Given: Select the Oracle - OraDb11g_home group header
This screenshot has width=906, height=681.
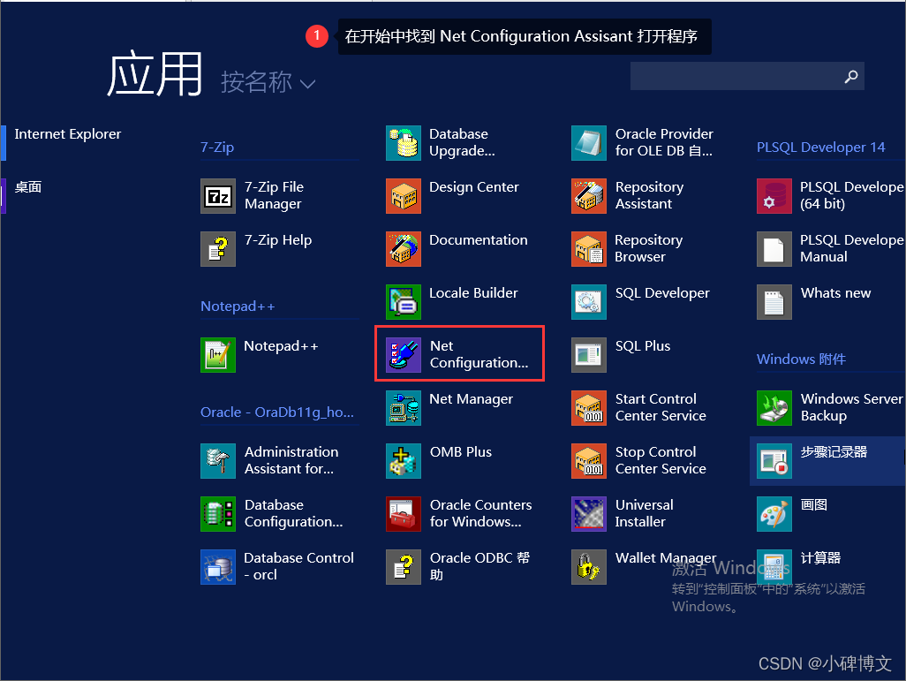Looking at the screenshot, I should tap(277, 412).
